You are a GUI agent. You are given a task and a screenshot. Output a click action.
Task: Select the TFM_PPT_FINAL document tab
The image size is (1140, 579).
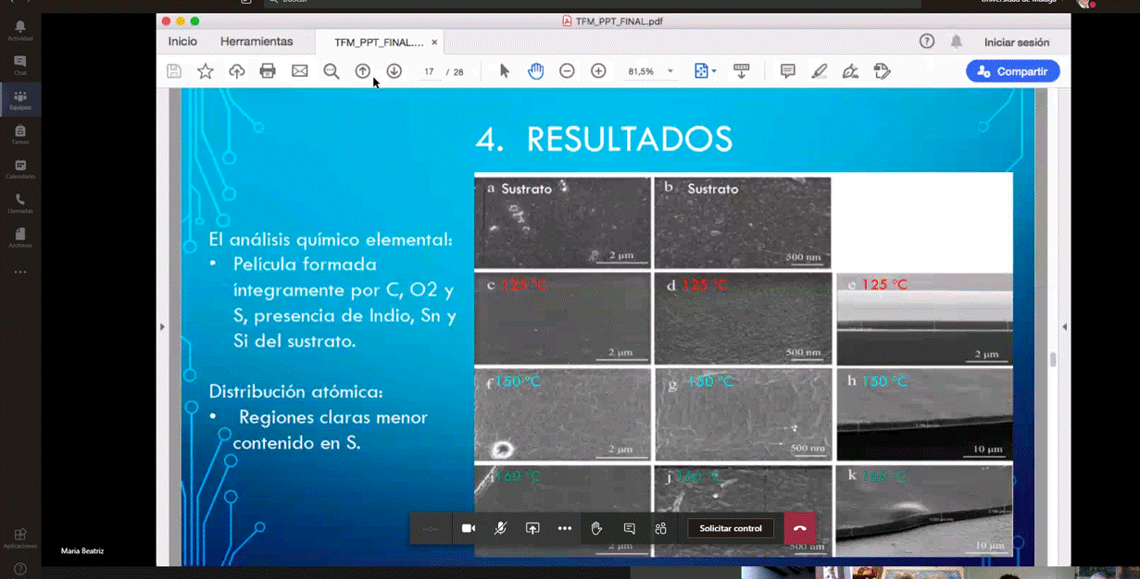(x=379, y=43)
